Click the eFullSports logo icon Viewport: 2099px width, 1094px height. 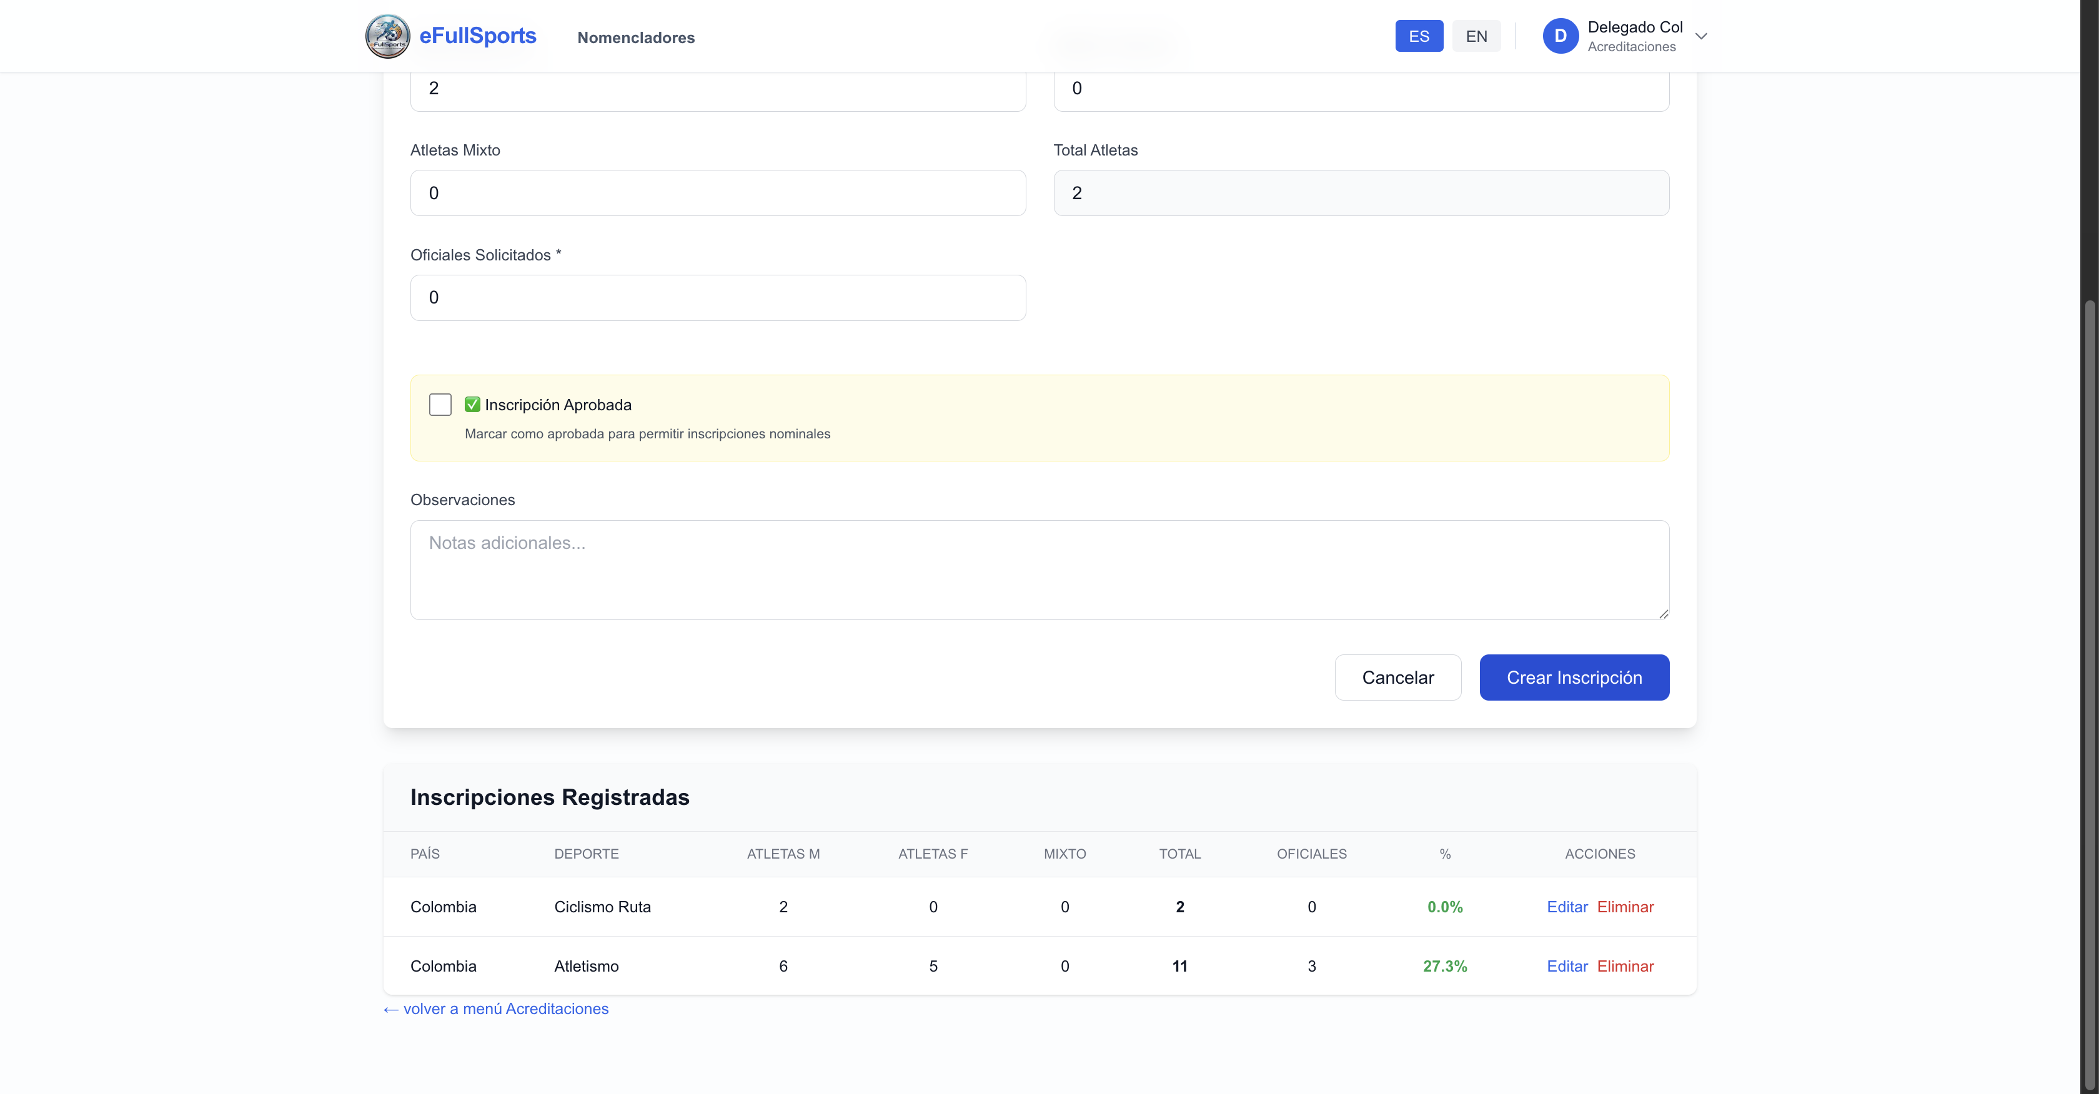(387, 36)
